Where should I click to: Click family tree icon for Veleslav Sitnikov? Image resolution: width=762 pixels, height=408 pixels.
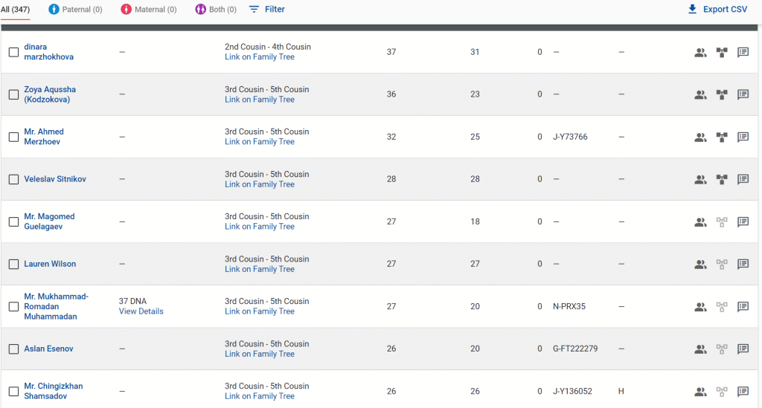tap(721, 179)
